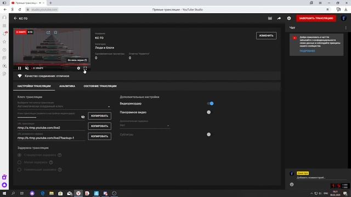Copy the rtmp://a.rtmp.youtube.com/live2 URL
The image size is (351, 197).
(x=100, y=126)
